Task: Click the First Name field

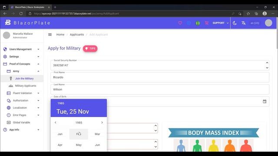Action: pos(160,77)
